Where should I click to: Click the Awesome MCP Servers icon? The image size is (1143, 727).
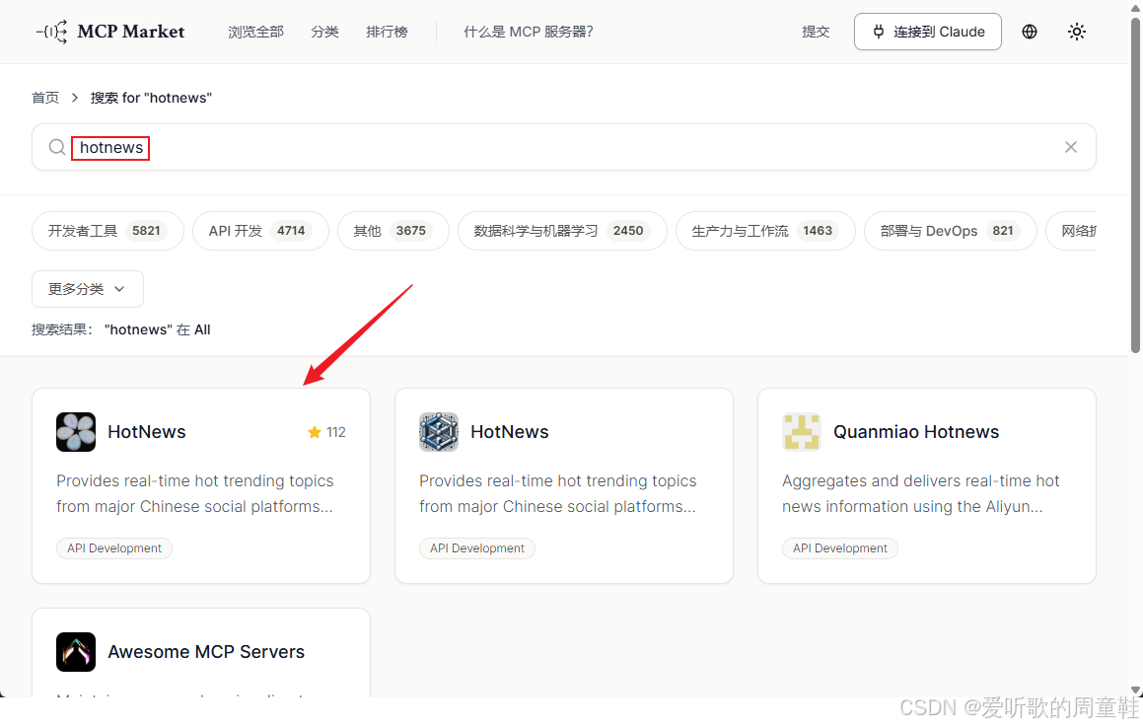76,652
